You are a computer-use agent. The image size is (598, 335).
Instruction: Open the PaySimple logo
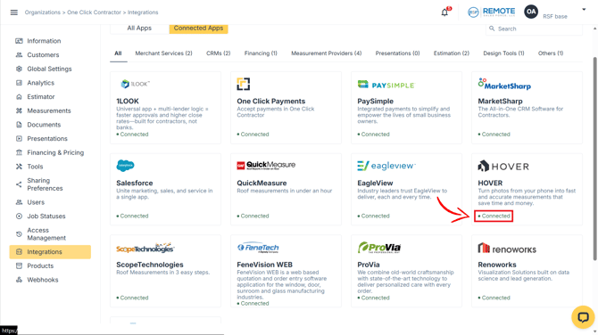tap(386, 85)
